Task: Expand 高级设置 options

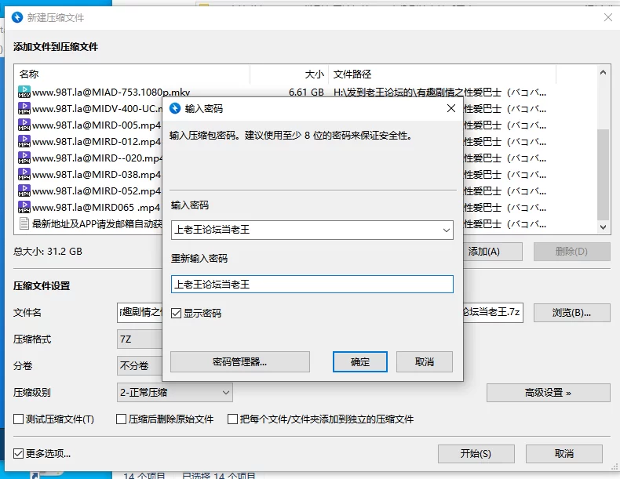Action: point(549,393)
